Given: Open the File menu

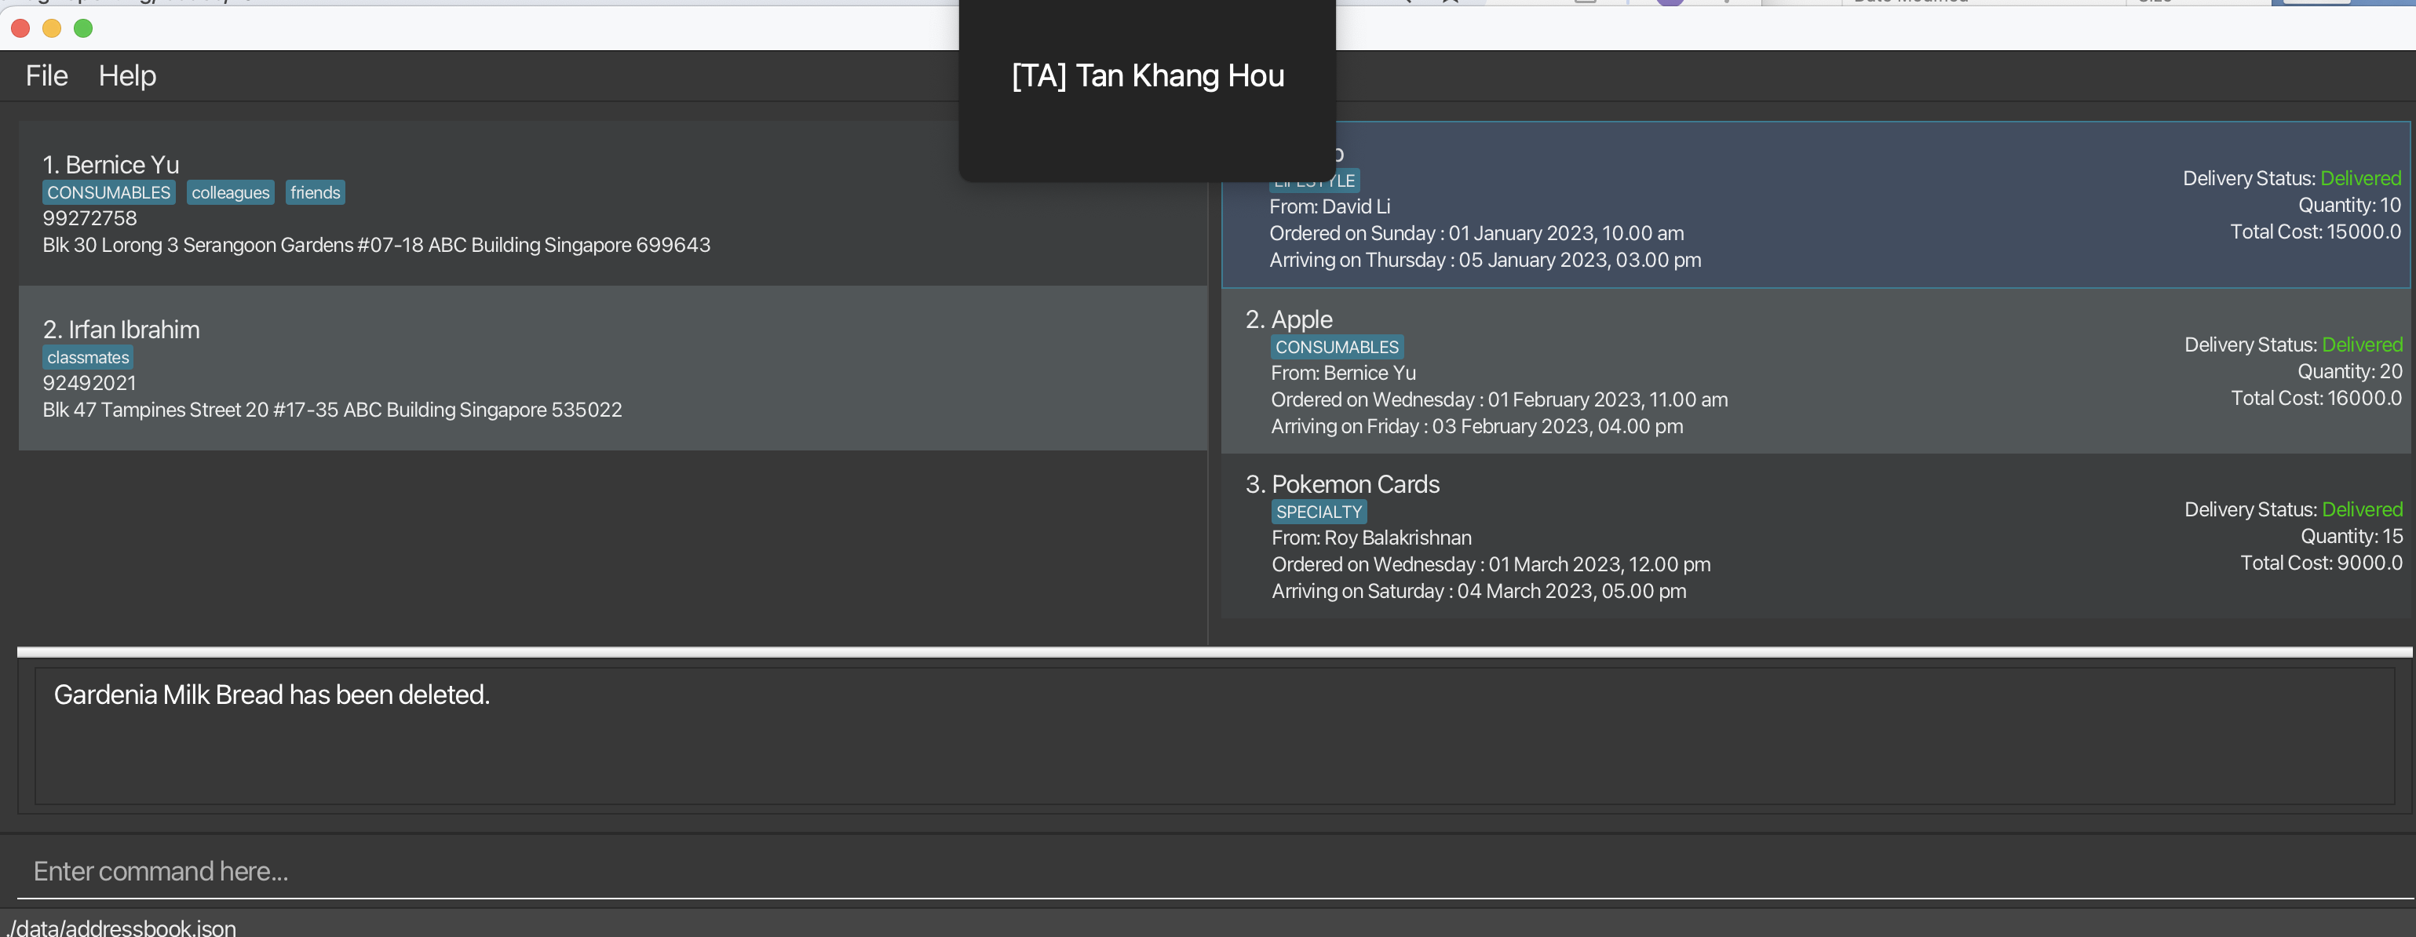Looking at the screenshot, I should pos(46,76).
